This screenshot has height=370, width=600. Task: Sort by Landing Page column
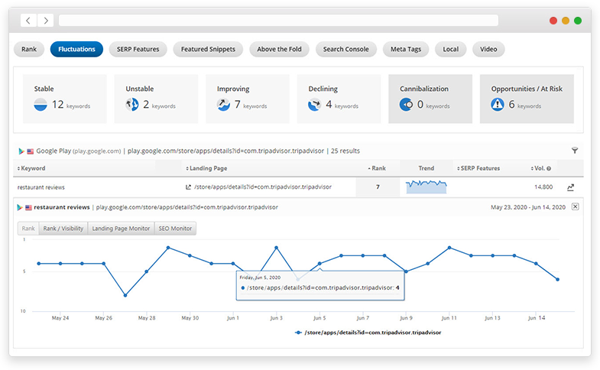pos(206,168)
